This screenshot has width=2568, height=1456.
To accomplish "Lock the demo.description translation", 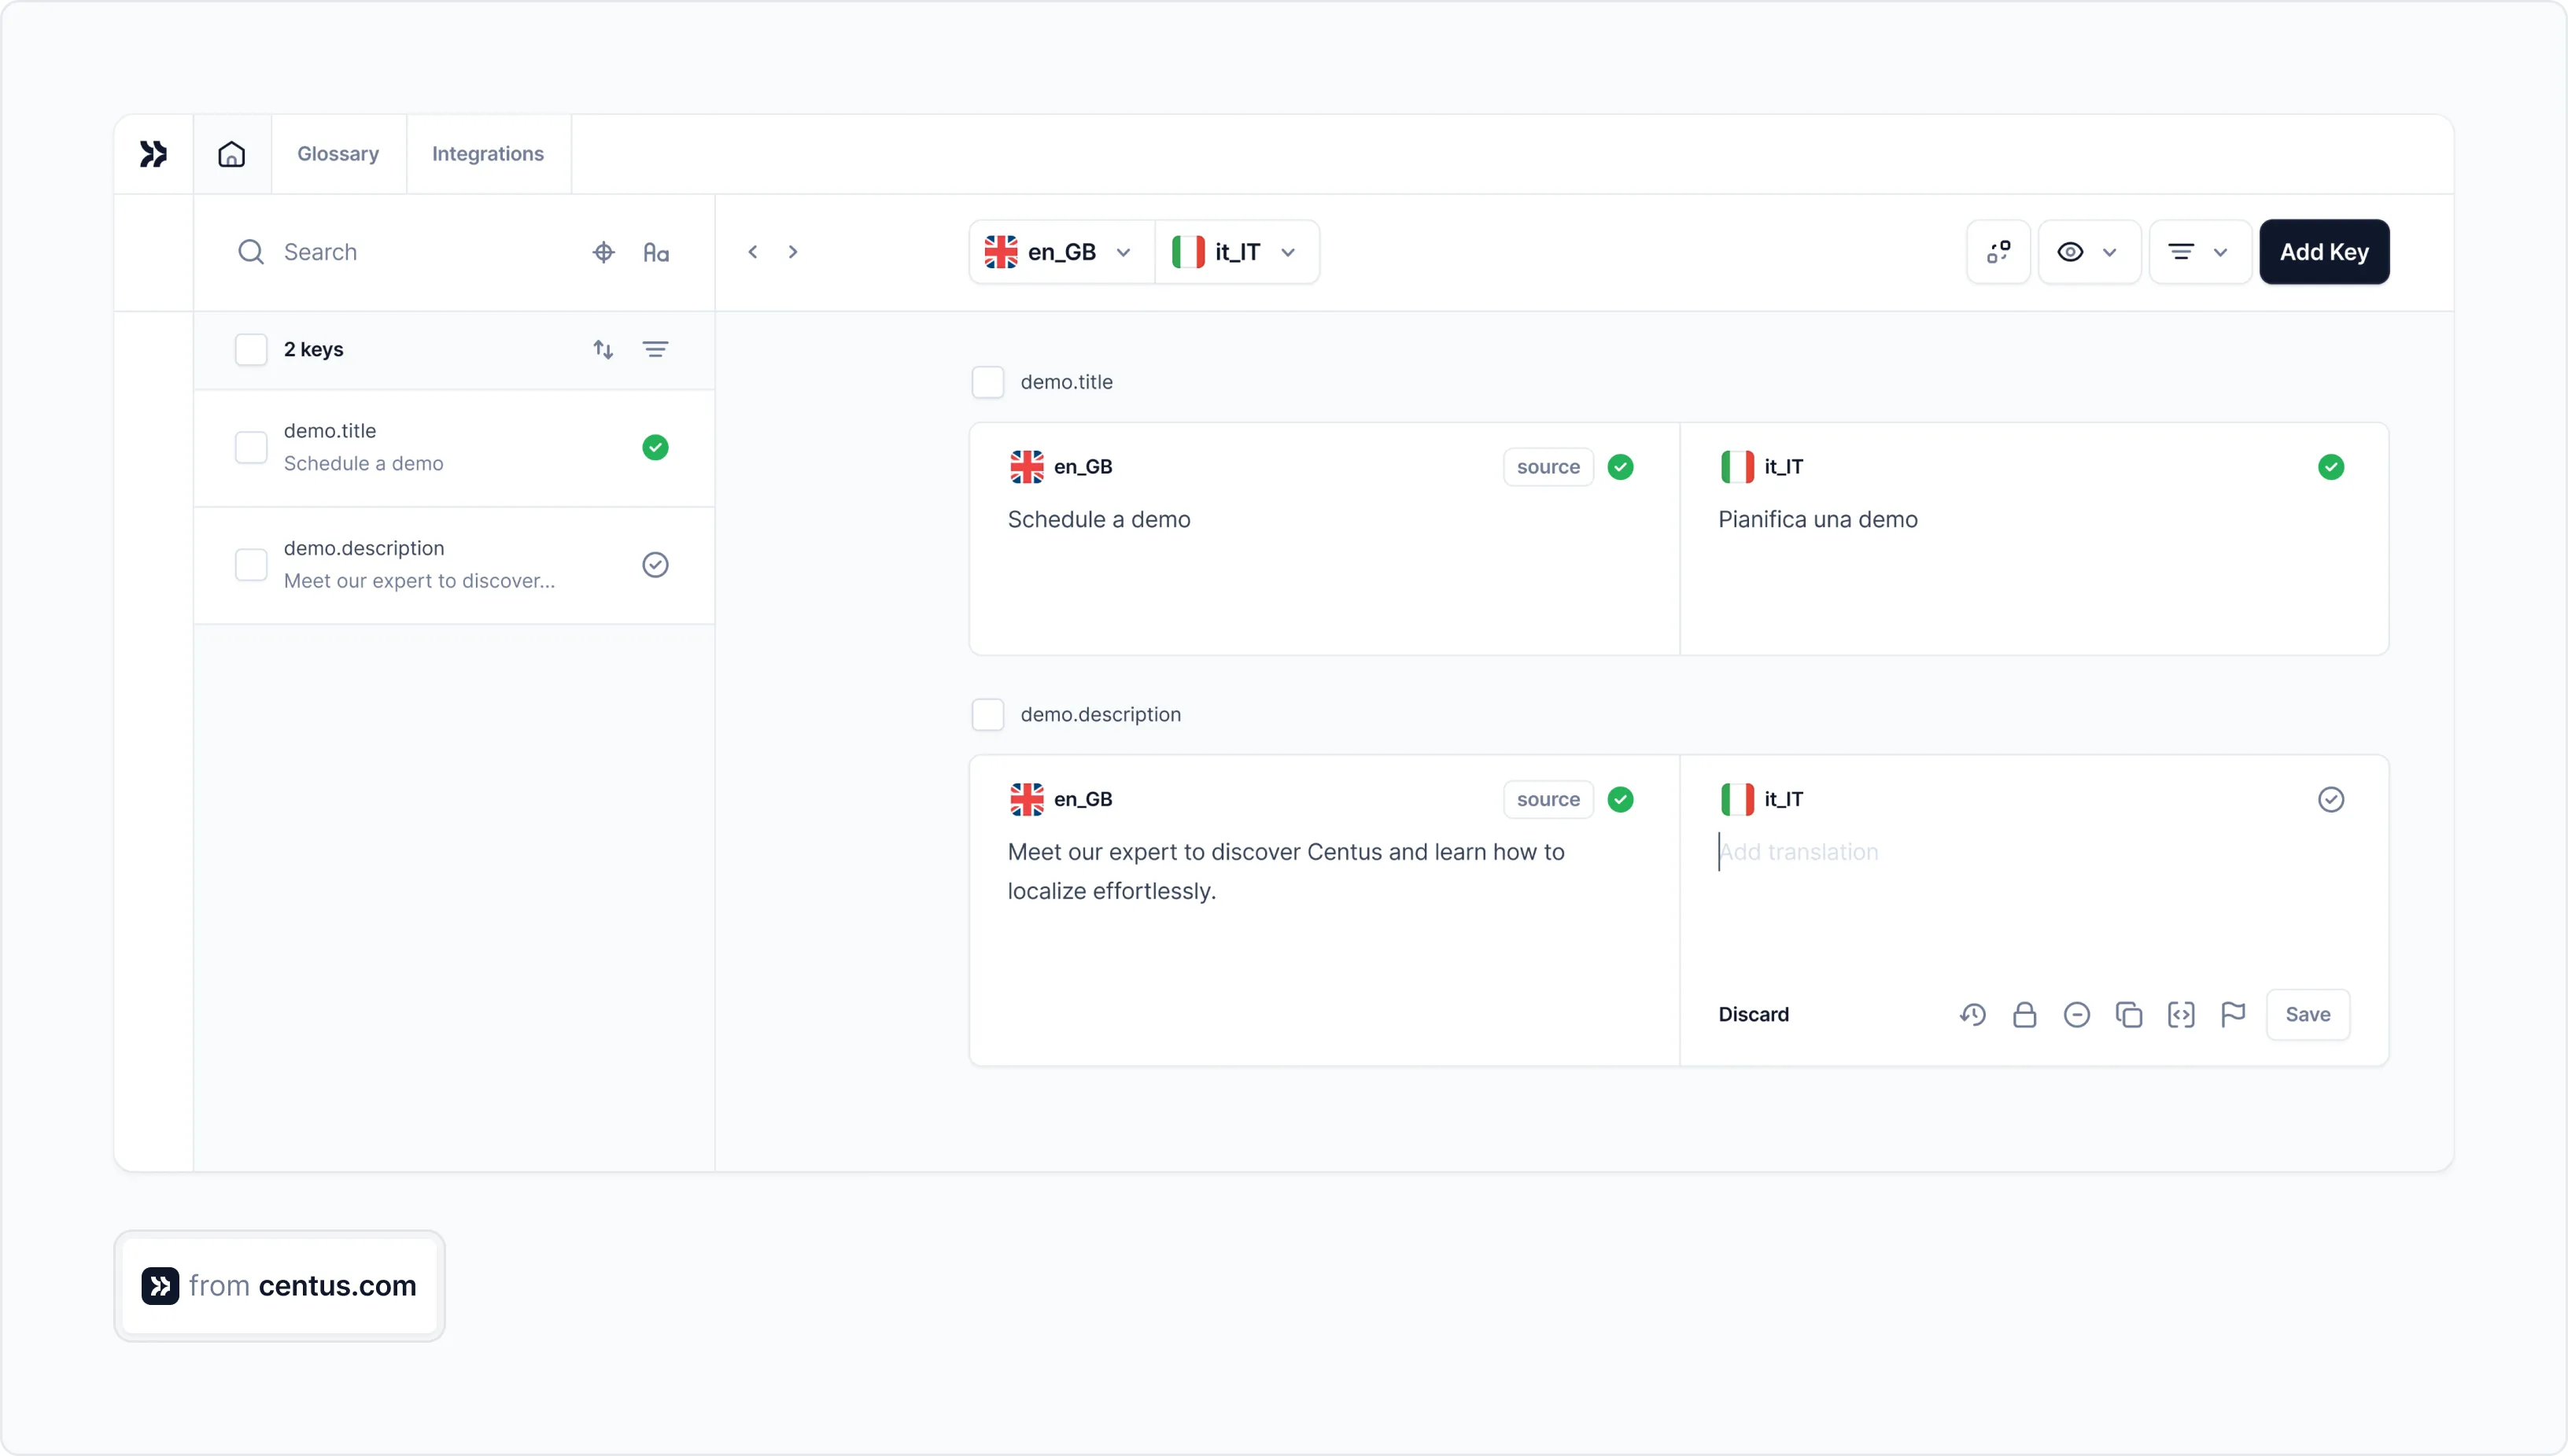I will [2023, 1014].
